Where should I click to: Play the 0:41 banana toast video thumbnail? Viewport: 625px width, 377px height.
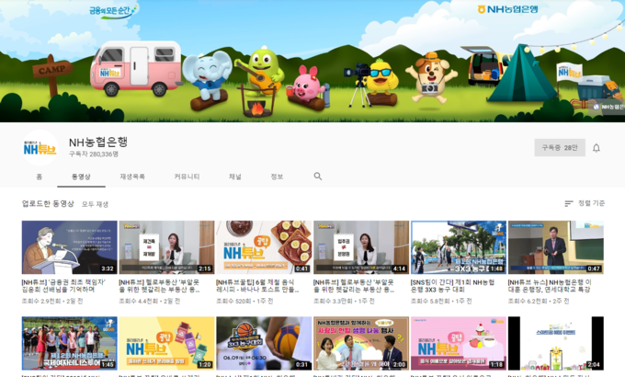(264, 247)
